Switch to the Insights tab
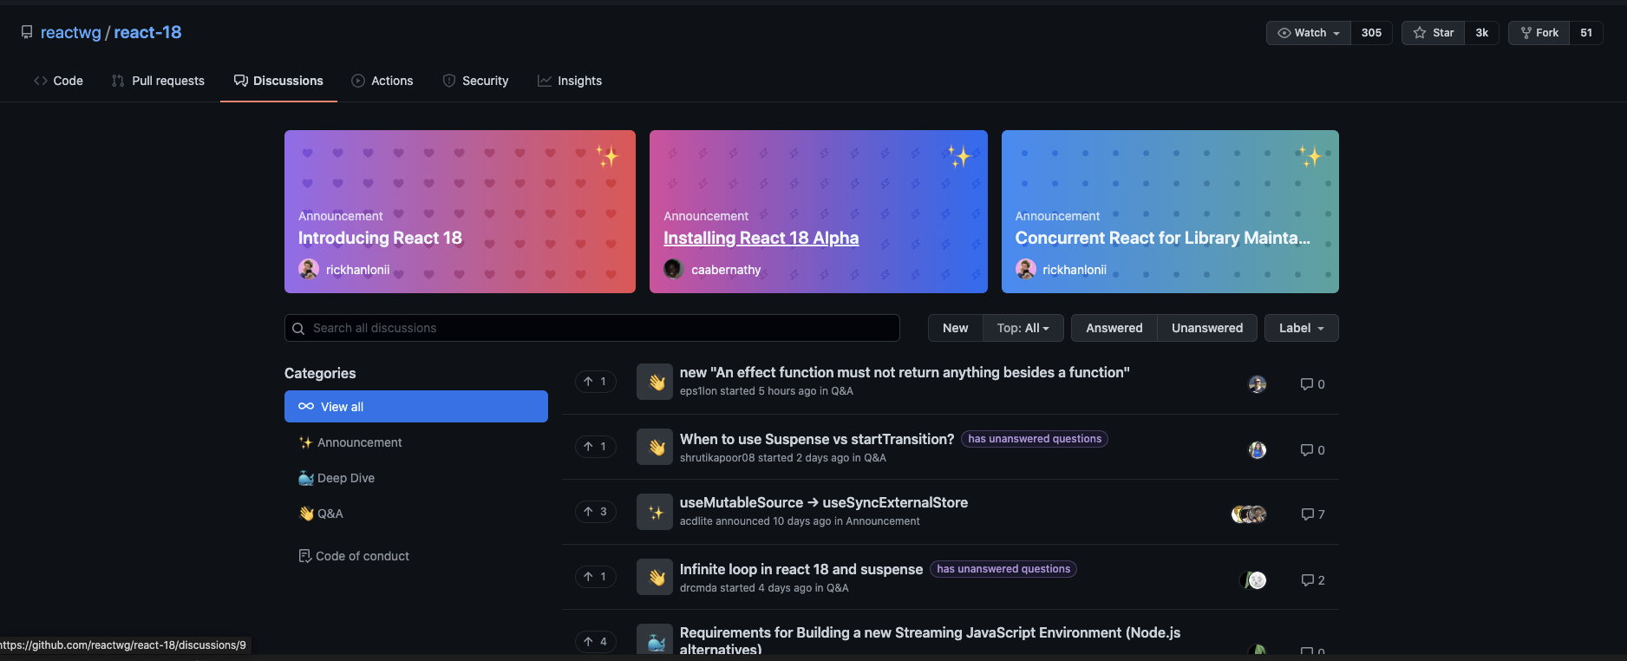 click(570, 81)
